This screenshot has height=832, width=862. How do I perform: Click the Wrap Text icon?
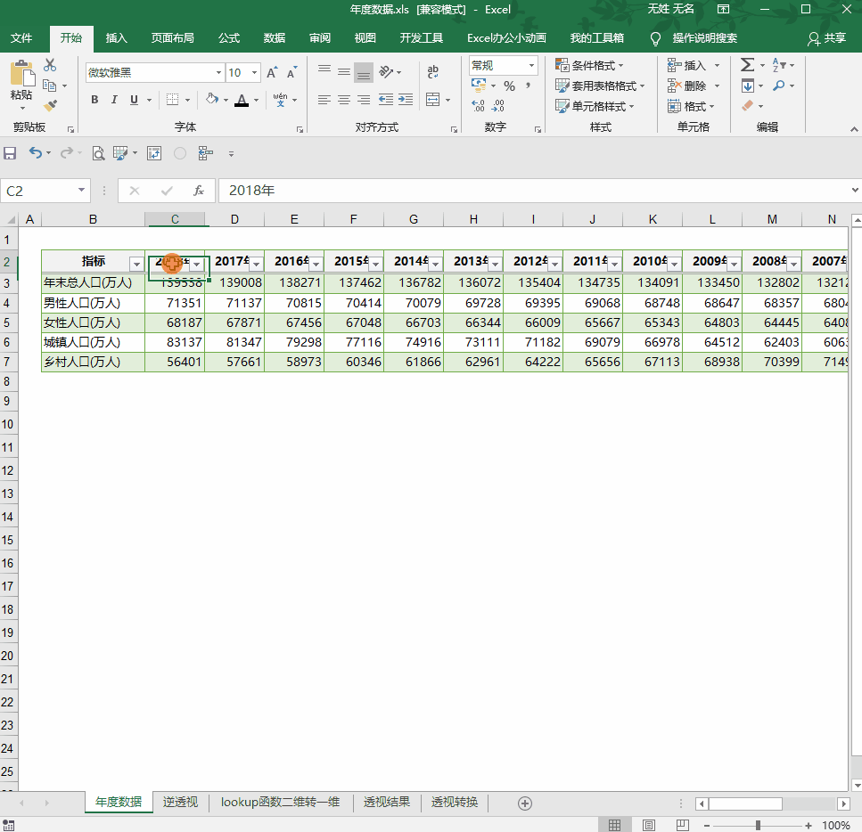433,71
